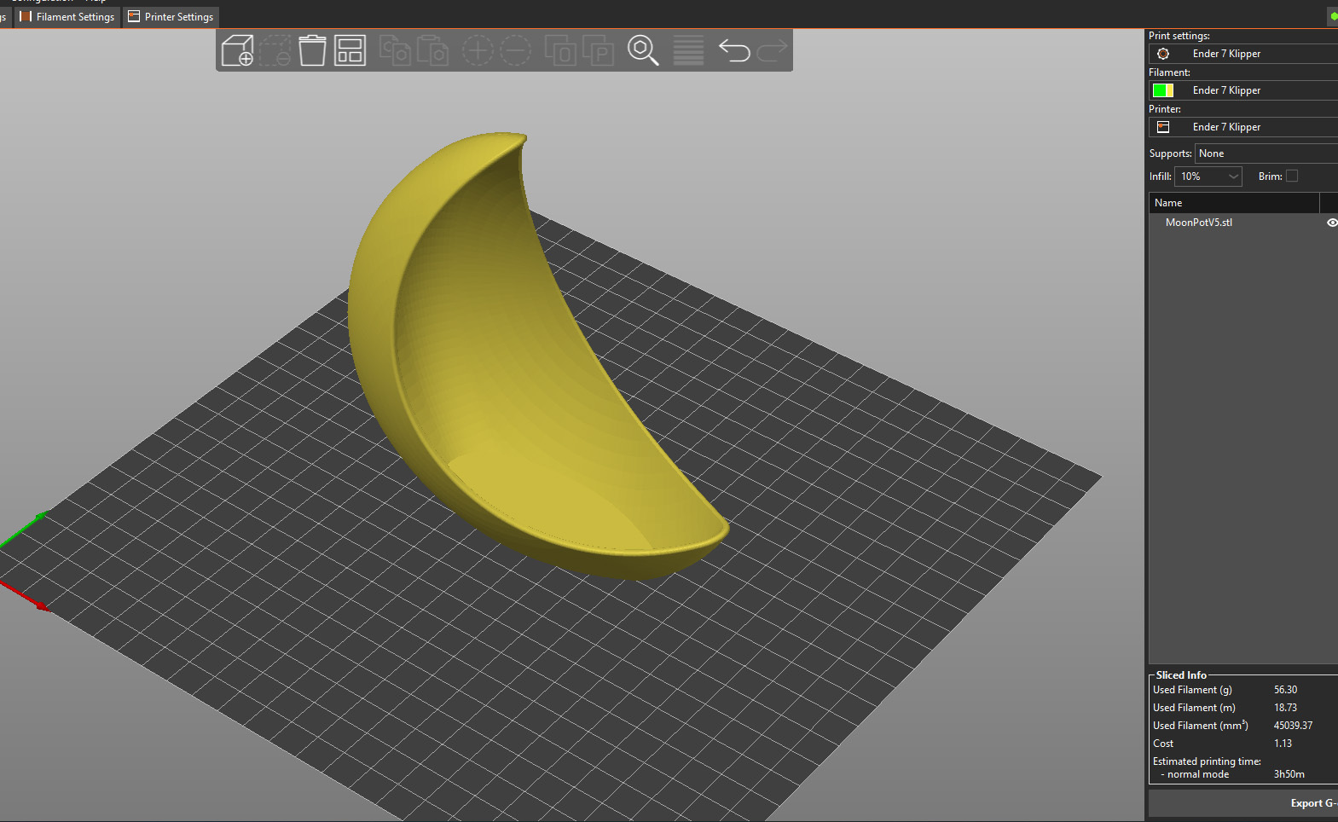Viewport: 1338px width, 822px height.
Task: Switch to the Printer Settings tab
Action: [x=171, y=17]
